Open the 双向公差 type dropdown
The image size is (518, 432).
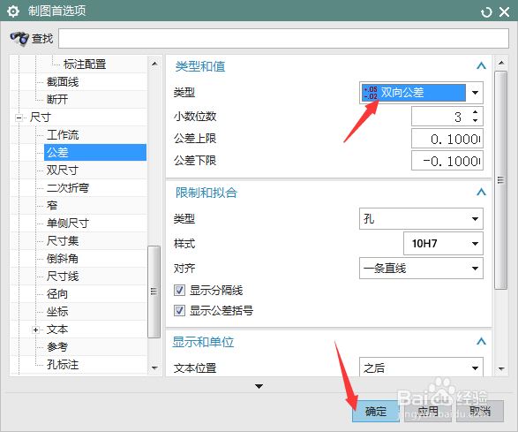(475, 93)
